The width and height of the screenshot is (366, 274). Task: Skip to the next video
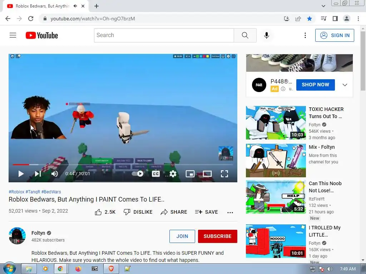click(38, 174)
